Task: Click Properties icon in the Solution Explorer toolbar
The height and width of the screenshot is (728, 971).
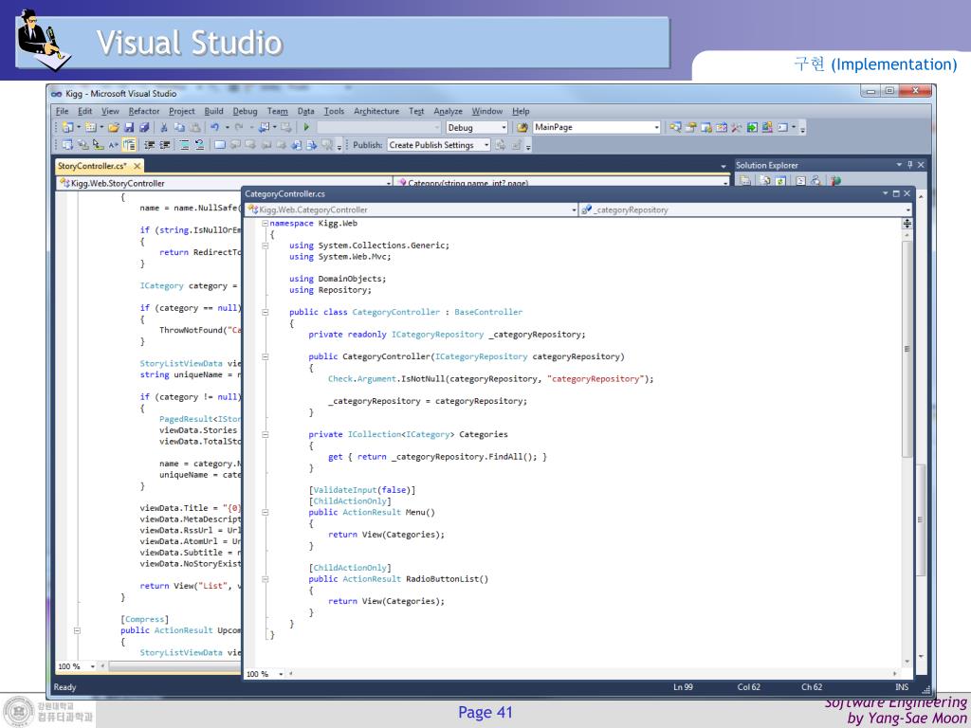Action: (745, 181)
